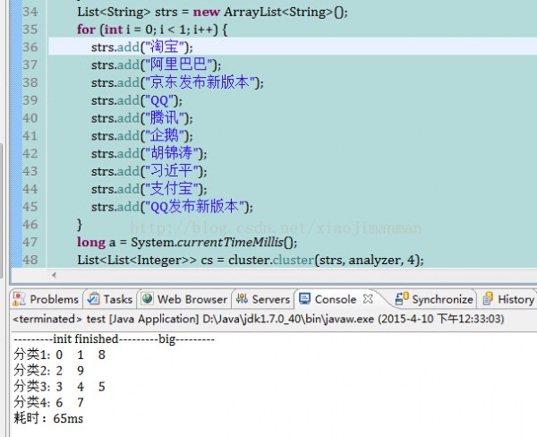Click the 'long' keyword on line 47
The height and width of the screenshot is (437, 537).
91,243
